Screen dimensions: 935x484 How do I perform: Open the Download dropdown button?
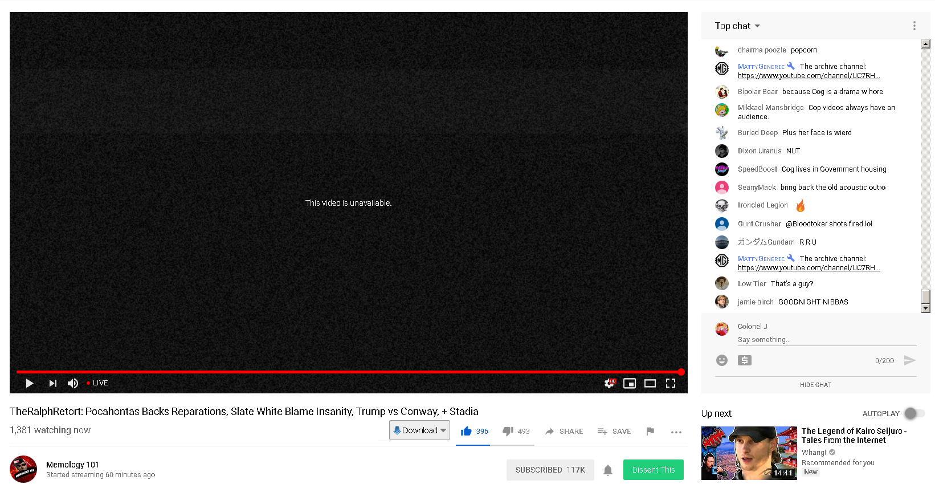pos(419,430)
